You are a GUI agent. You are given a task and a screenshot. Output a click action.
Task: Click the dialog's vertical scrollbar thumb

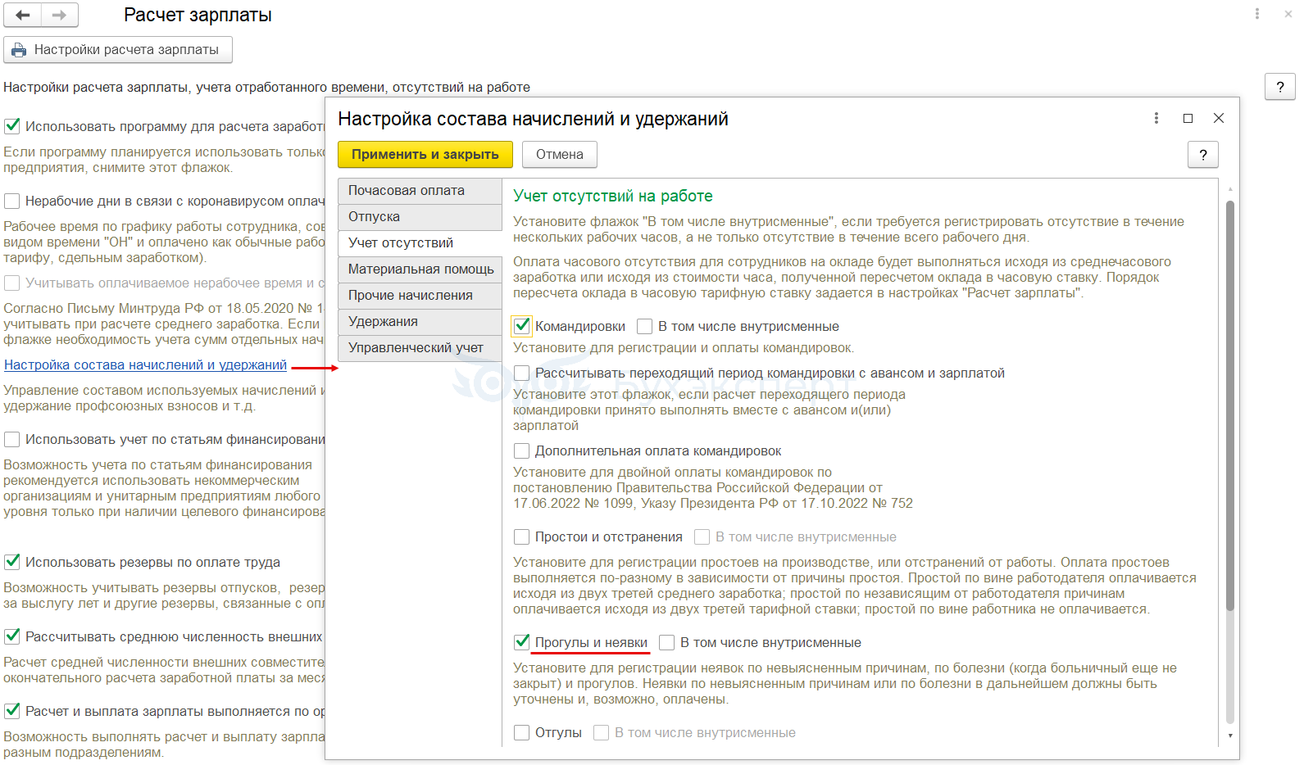point(1229,405)
